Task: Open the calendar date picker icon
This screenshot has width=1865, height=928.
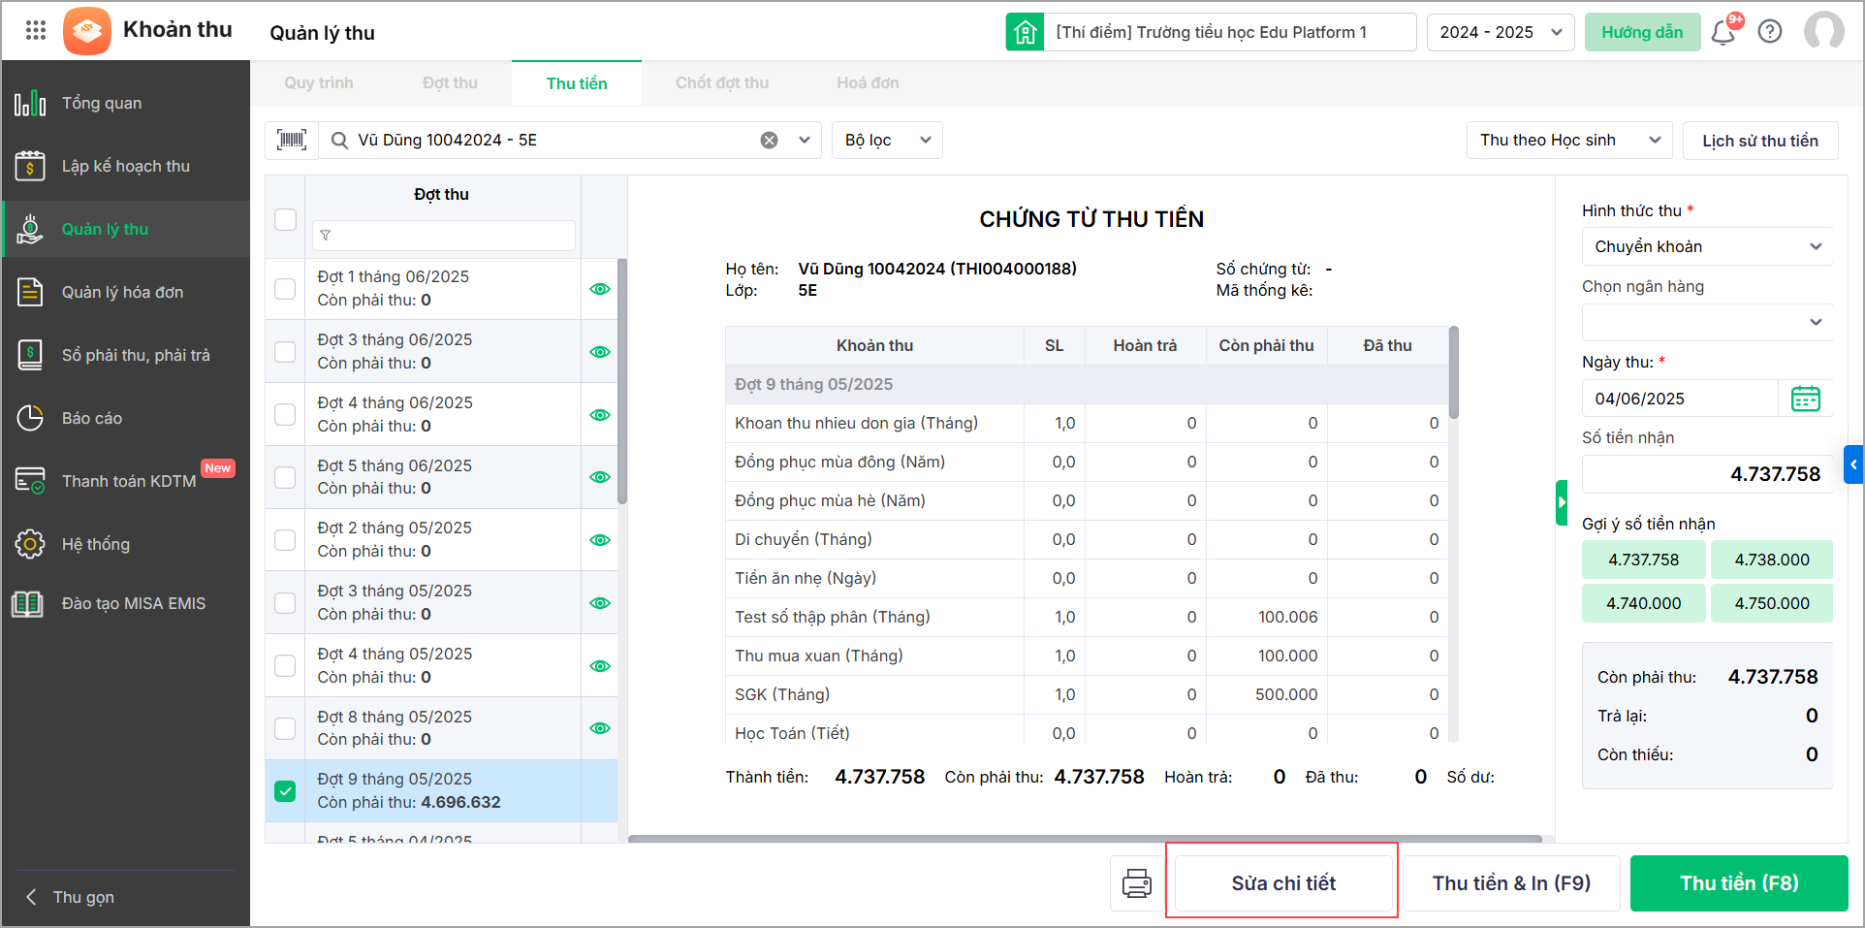Action: coord(1805,399)
